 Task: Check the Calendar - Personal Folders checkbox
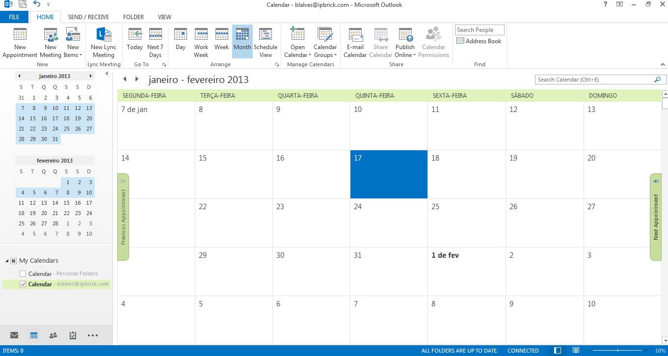[x=23, y=274]
